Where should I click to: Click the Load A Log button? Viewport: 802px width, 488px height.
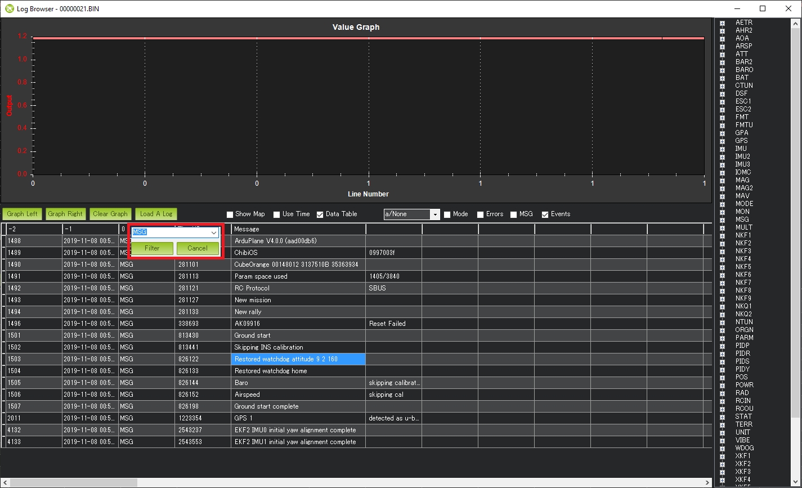click(156, 214)
